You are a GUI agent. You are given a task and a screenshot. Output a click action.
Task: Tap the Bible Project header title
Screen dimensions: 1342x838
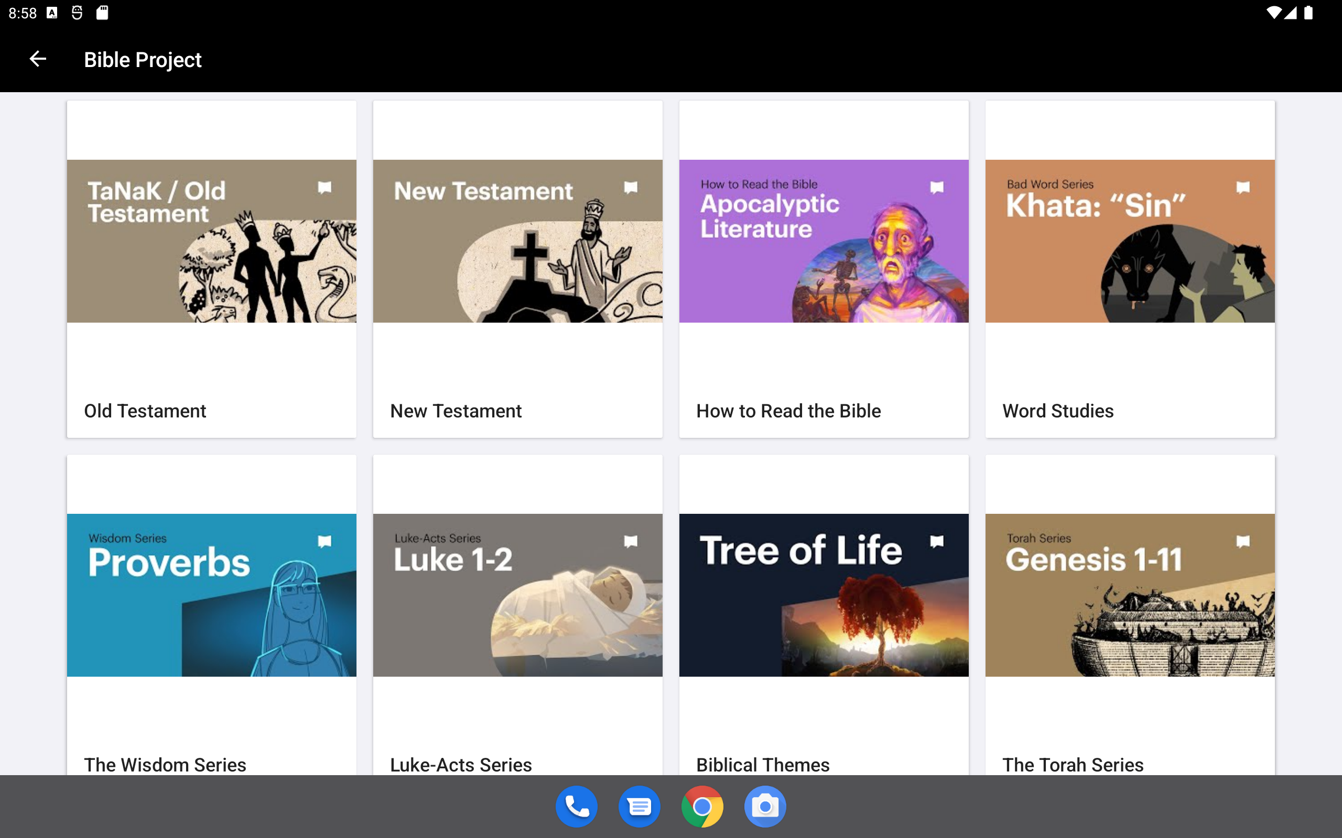coord(143,59)
